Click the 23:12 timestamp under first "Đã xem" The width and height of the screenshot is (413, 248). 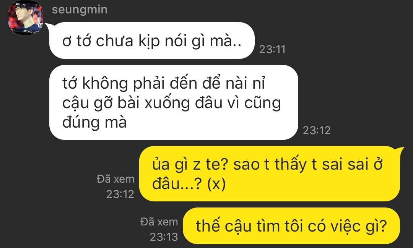120,194
